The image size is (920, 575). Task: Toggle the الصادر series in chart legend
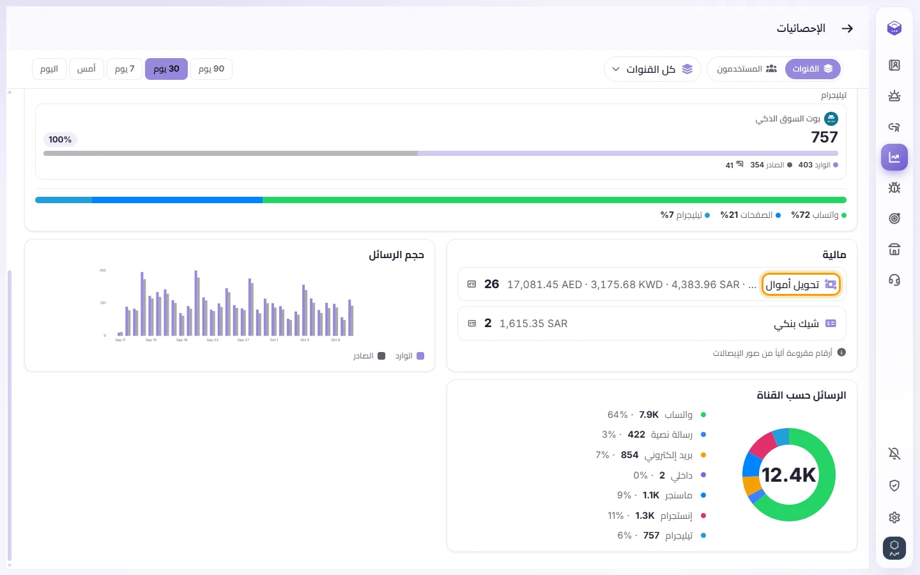369,356
